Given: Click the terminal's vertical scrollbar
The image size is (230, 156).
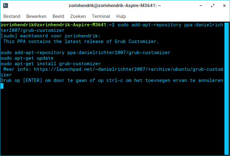Looking at the screenshot, I should click(227, 88).
